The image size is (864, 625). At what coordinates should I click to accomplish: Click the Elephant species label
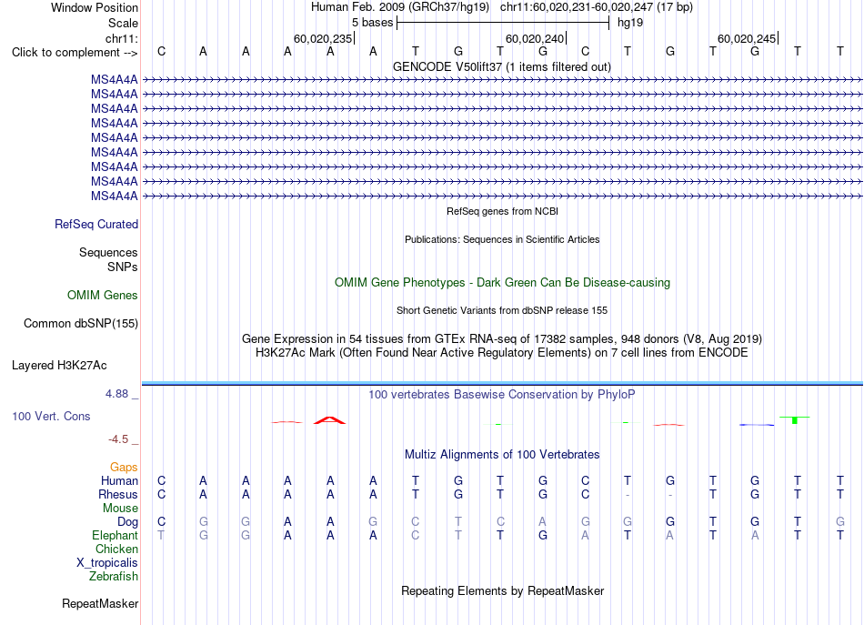(x=116, y=535)
